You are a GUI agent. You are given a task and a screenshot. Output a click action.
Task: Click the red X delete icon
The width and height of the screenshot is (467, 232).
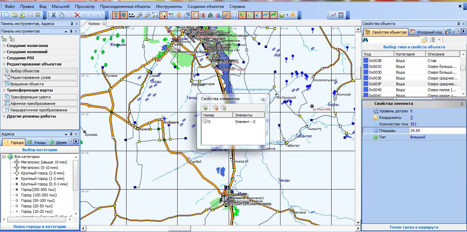pyautogui.click(x=77, y=15)
